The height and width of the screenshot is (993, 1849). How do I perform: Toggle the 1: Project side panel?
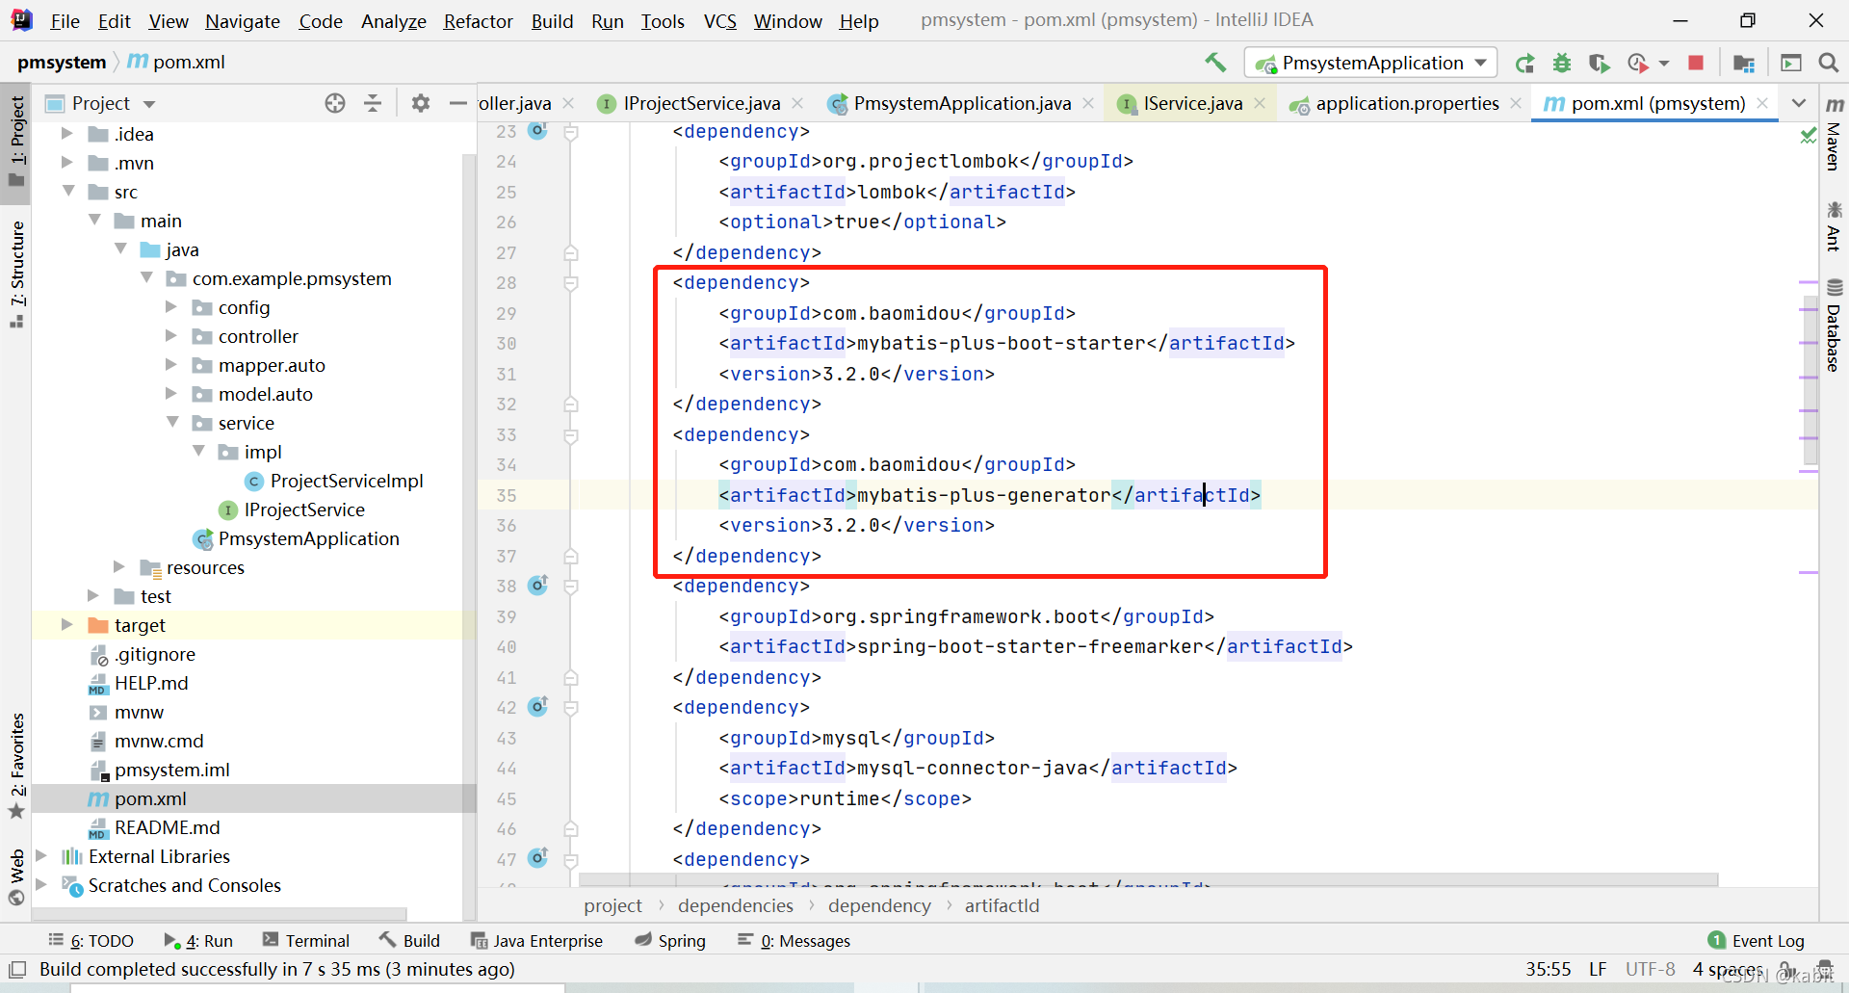[x=16, y=142]
